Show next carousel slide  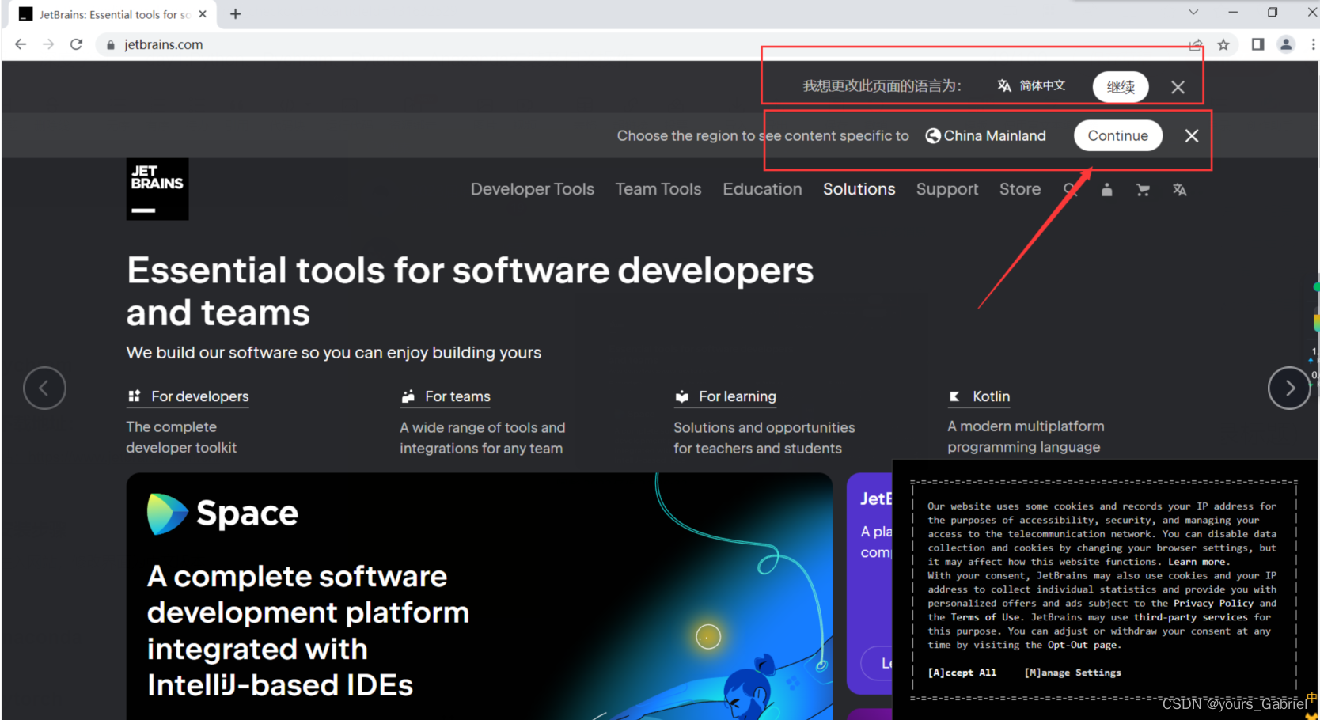(x=1289, y=388)
